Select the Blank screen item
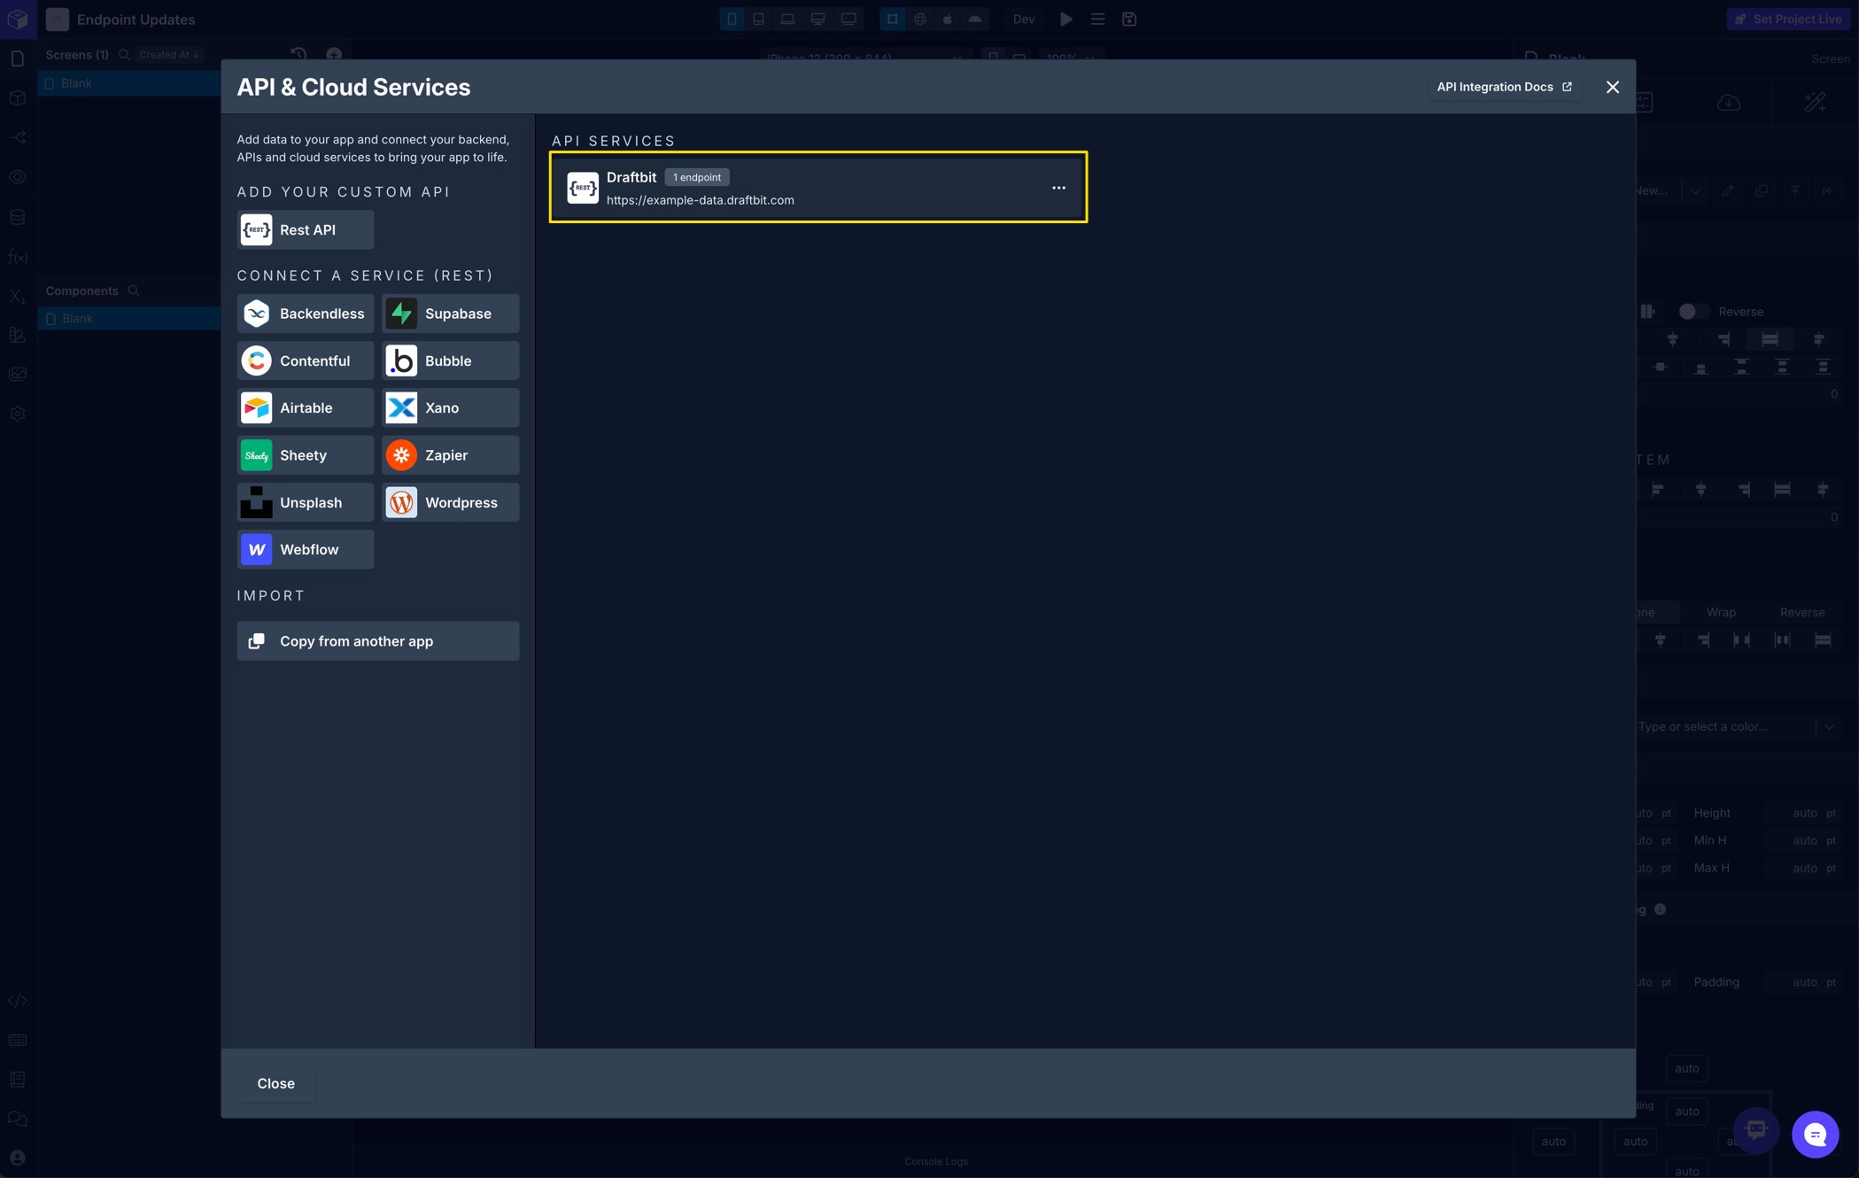Viewport: 1859px width, 1178px height. 77,83
